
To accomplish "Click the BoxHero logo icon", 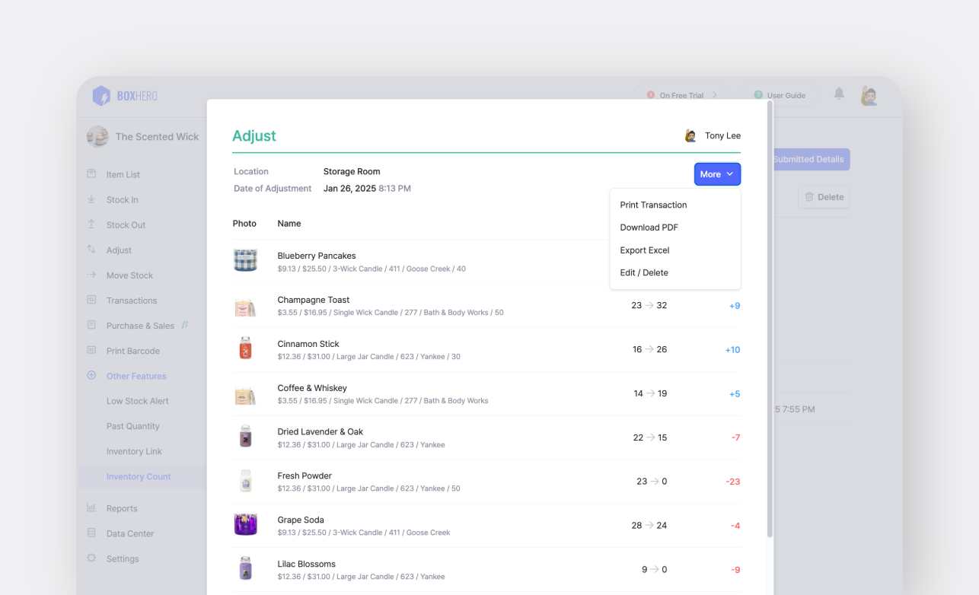I will (101, 96).
